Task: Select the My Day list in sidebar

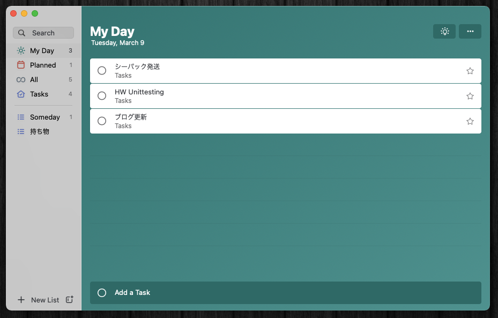Action: point(42,51)
